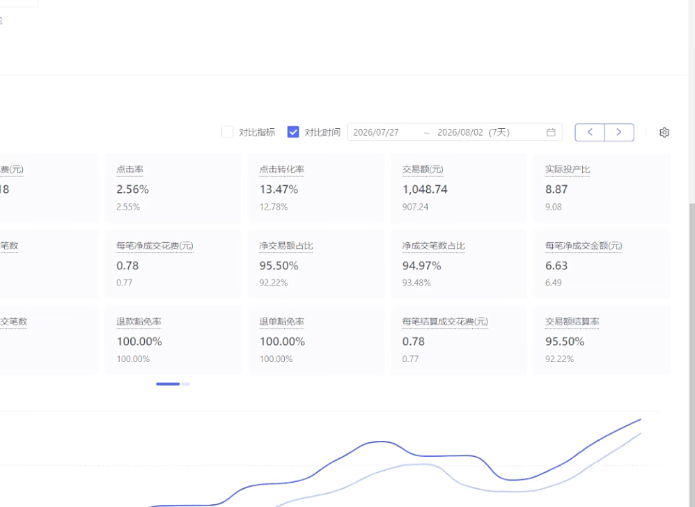Go to next period with right arrow
Screen dimensions: 695x507
(619, 132)
